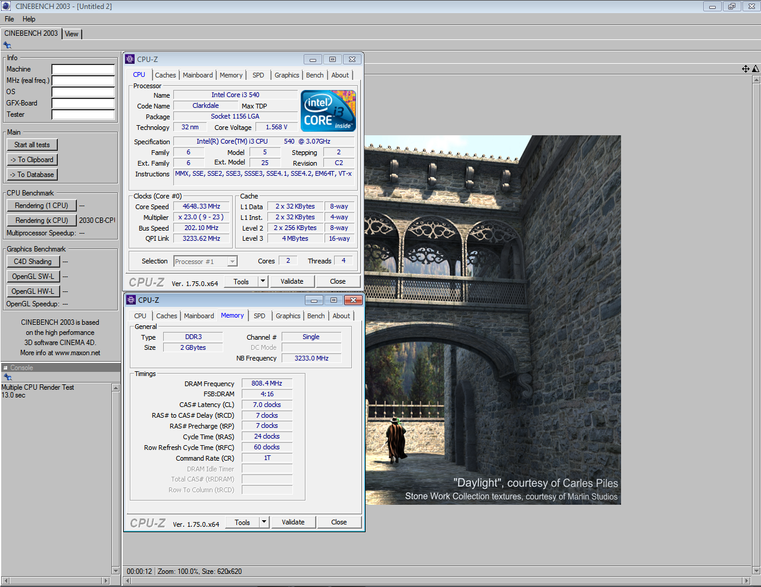Run the Rendering (x CPU) benchmark

tap(42, 220)
